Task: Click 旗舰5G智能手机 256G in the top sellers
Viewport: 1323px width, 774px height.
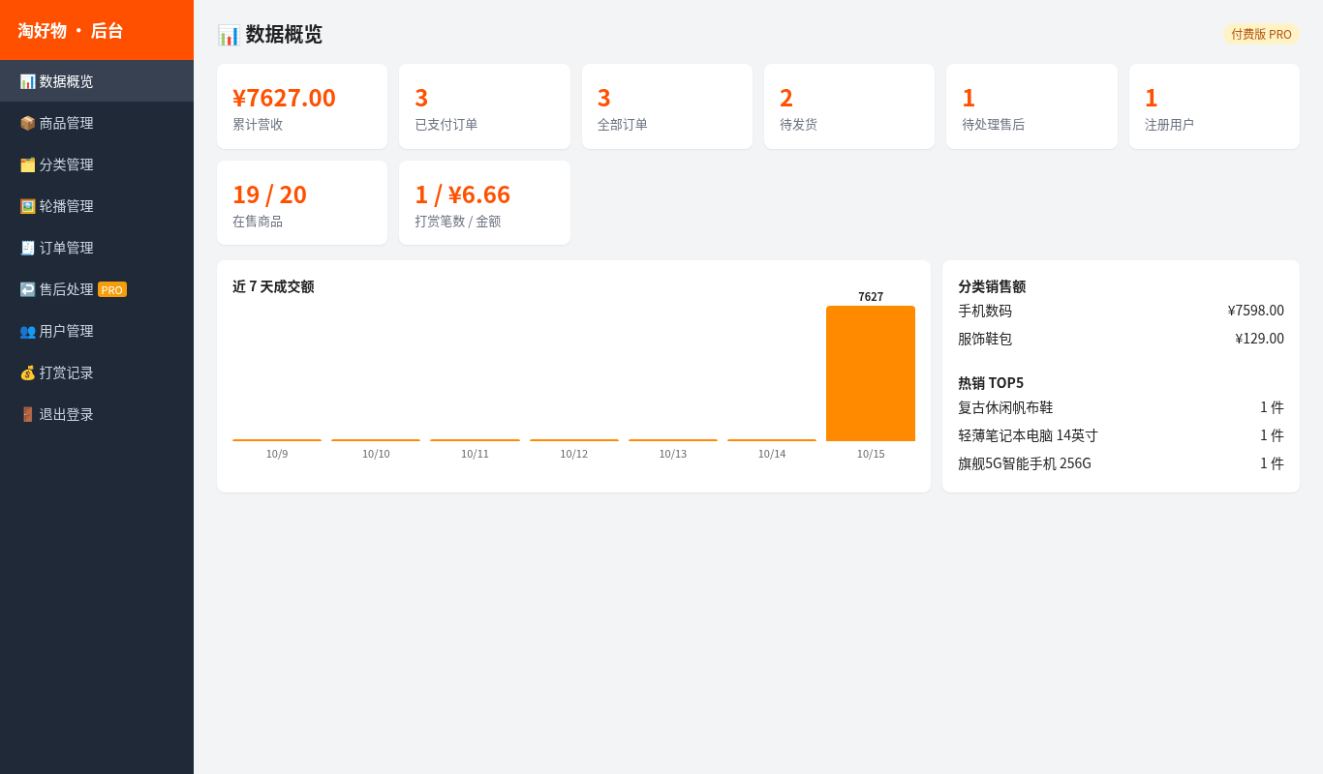Action: point(1025,463)
